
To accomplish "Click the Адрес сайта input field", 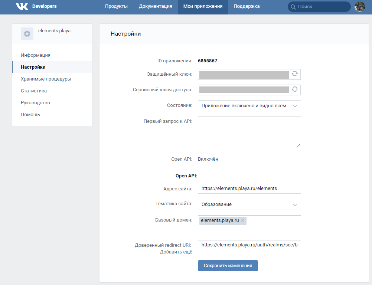I will pyautogui.click(x=249, y=189).
